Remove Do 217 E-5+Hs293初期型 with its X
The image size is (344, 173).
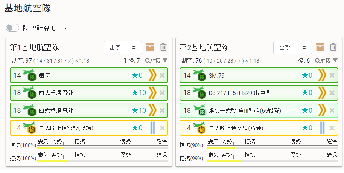point(332,93)
